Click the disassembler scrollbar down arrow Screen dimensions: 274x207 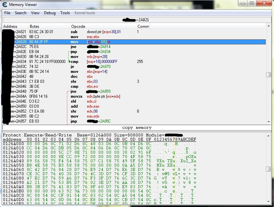269,122
